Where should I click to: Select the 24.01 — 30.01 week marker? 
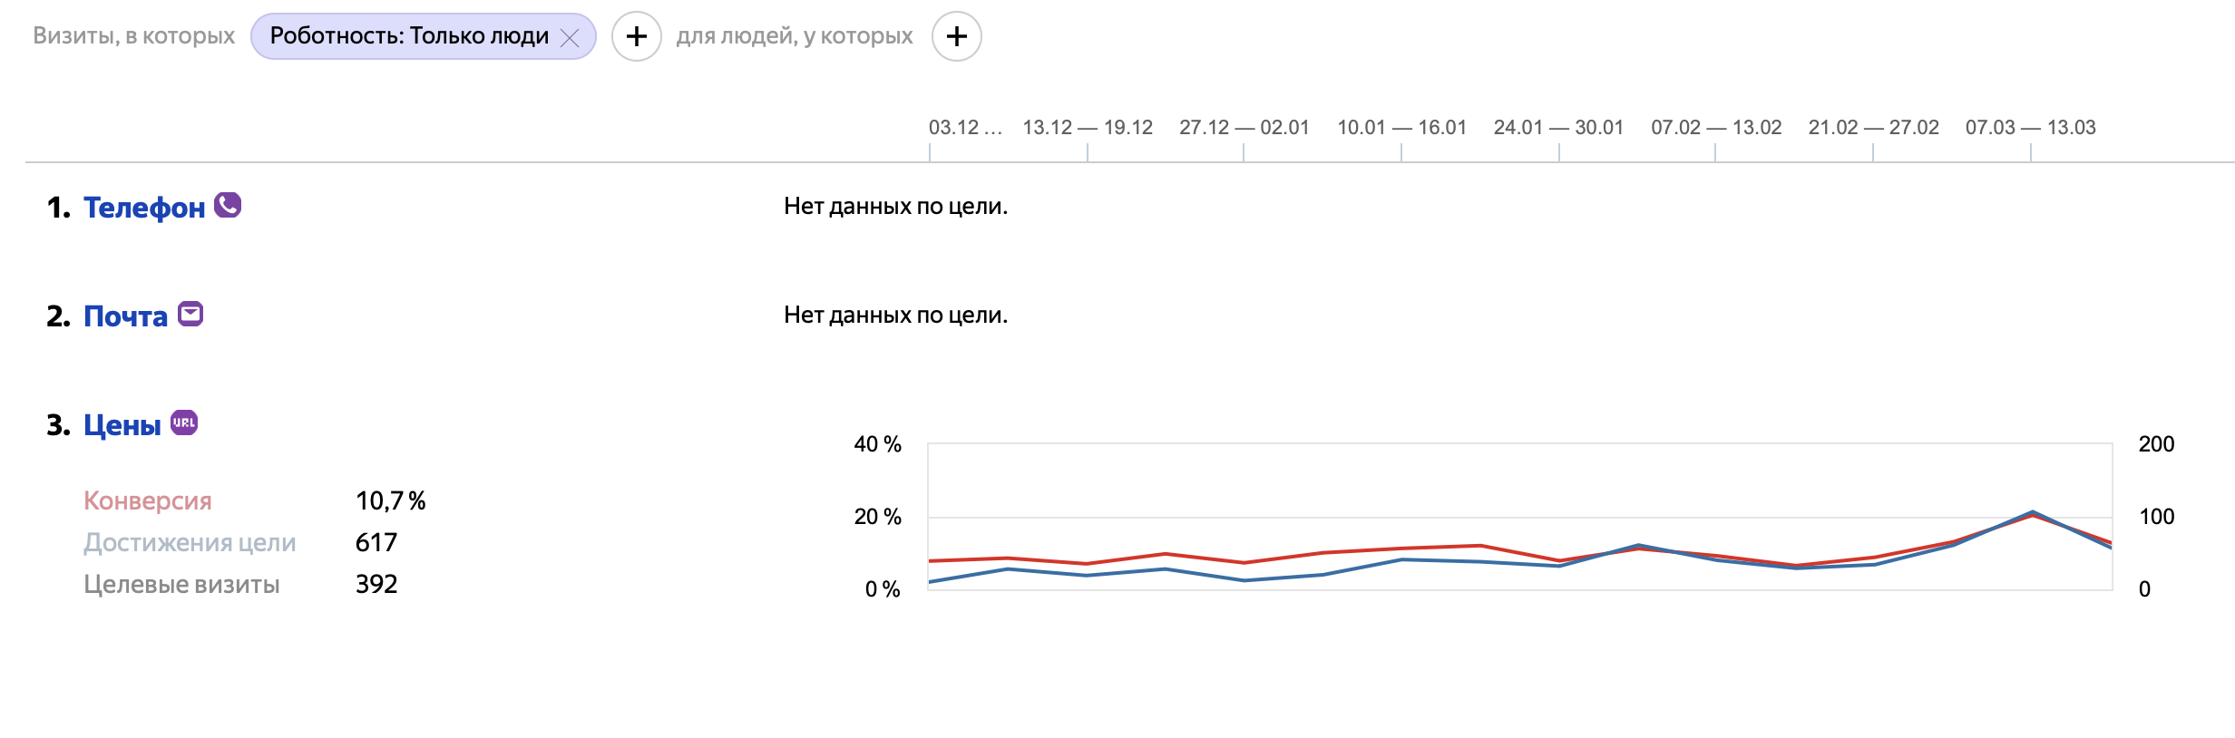coord(1558,128)
